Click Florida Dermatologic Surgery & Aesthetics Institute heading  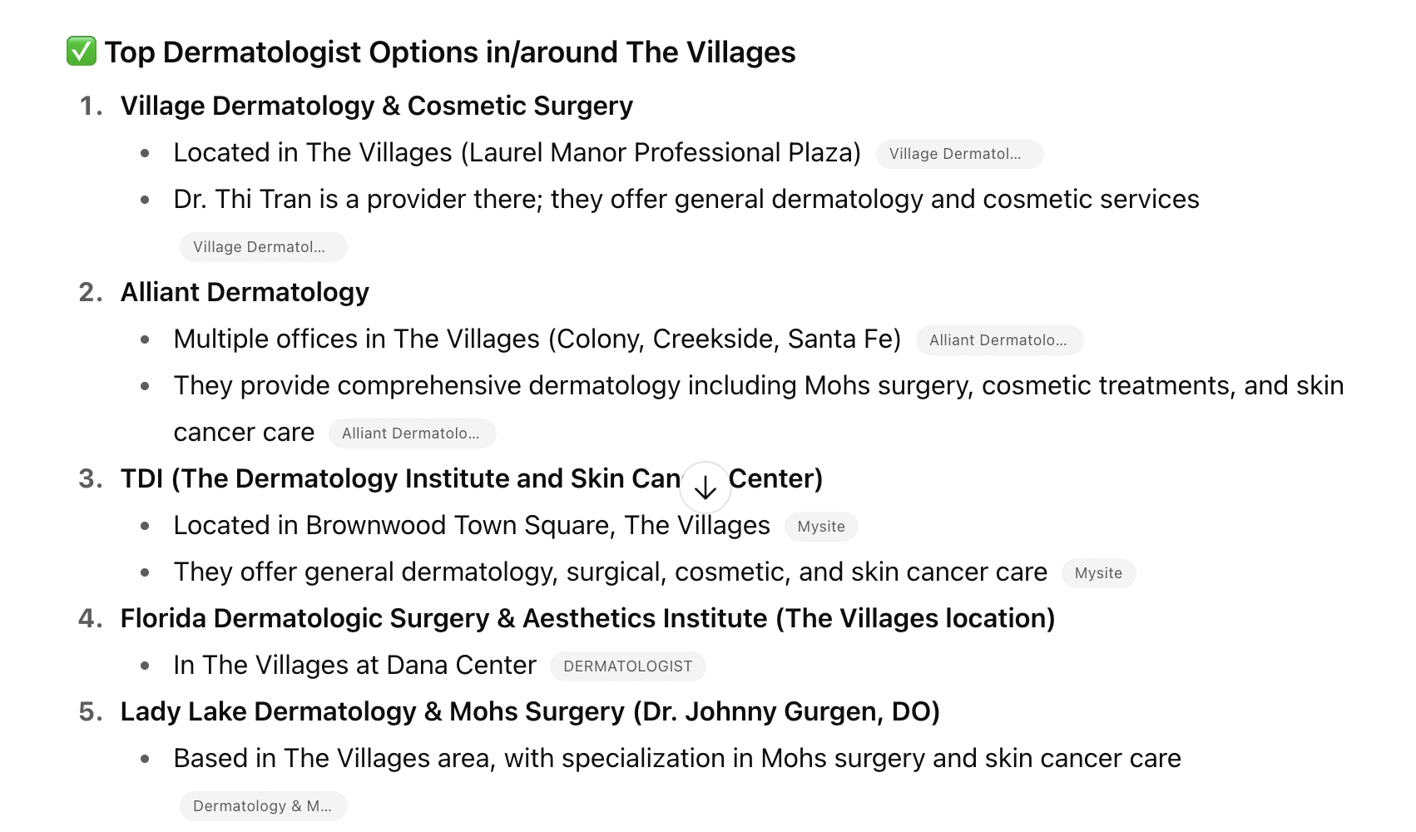(x=587, y=618)
